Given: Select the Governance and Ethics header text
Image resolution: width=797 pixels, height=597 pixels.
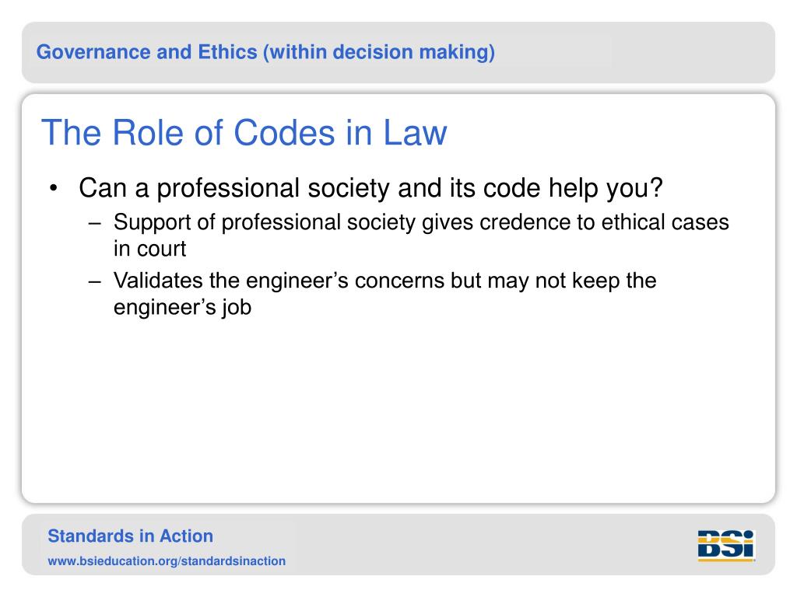Looking at the screenshot, I should (266, 52).
